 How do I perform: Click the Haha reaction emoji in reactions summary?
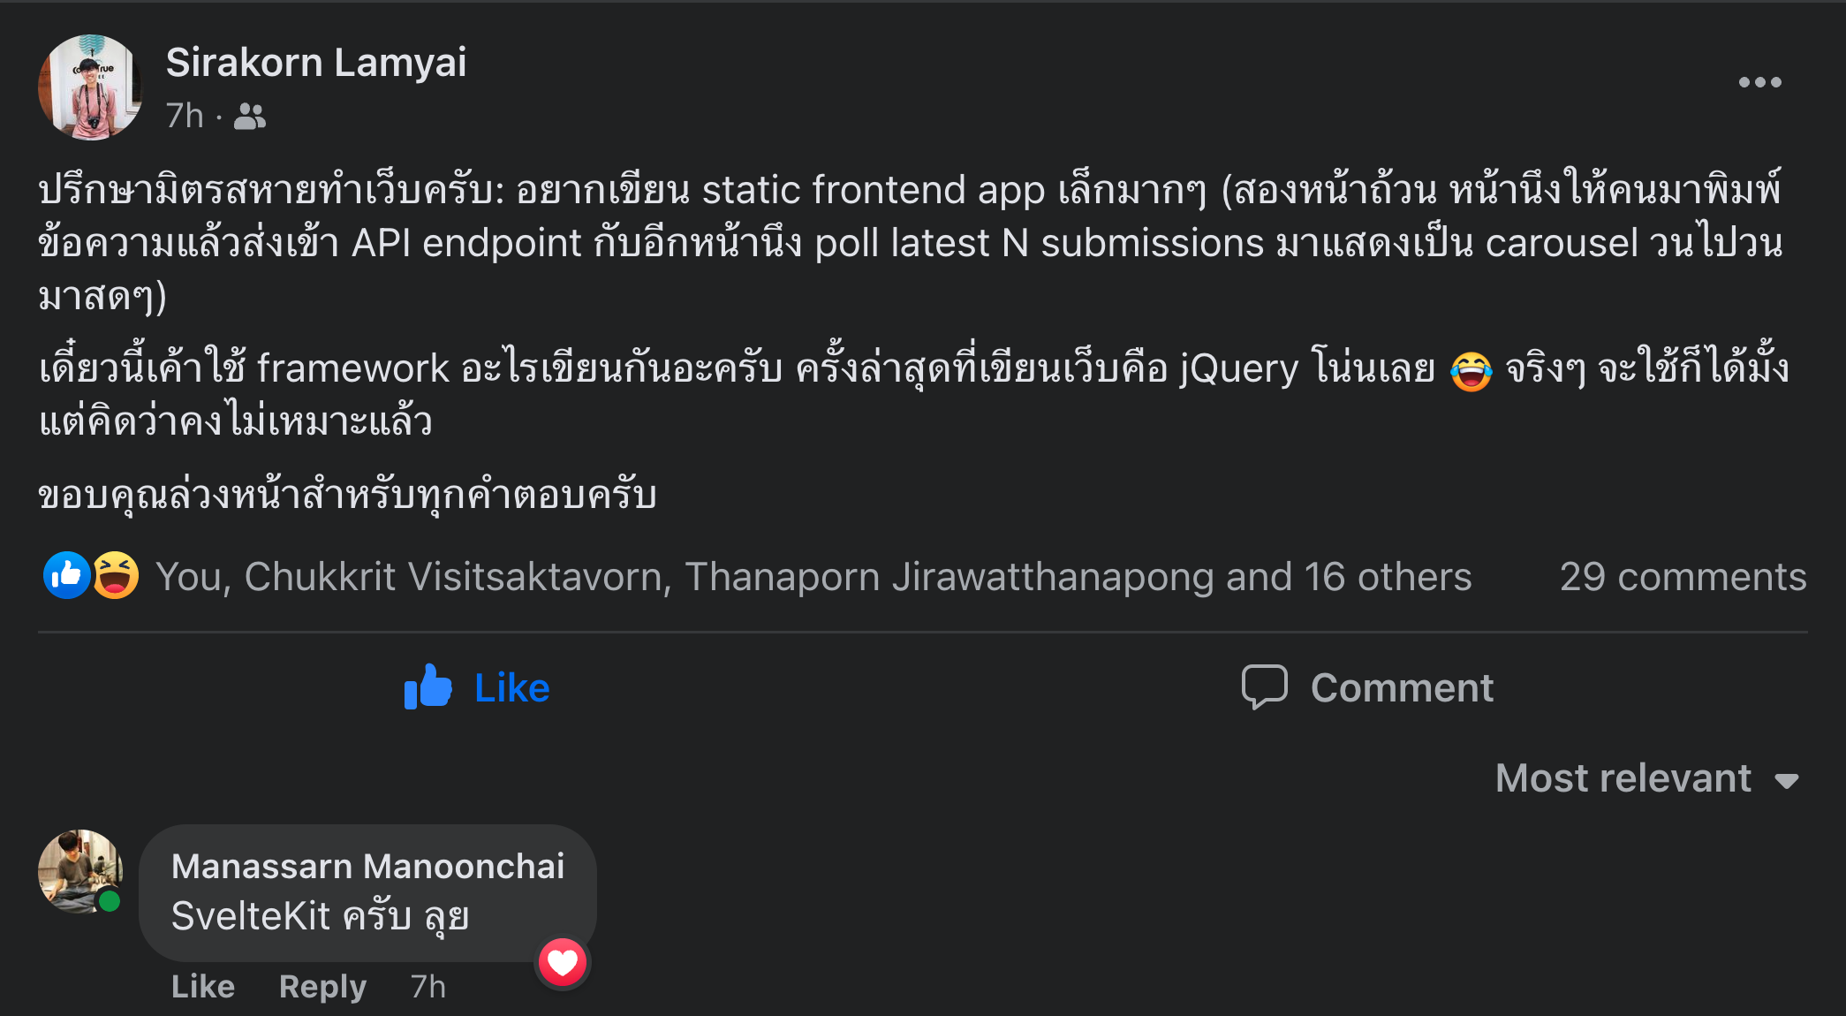[116, 575]
